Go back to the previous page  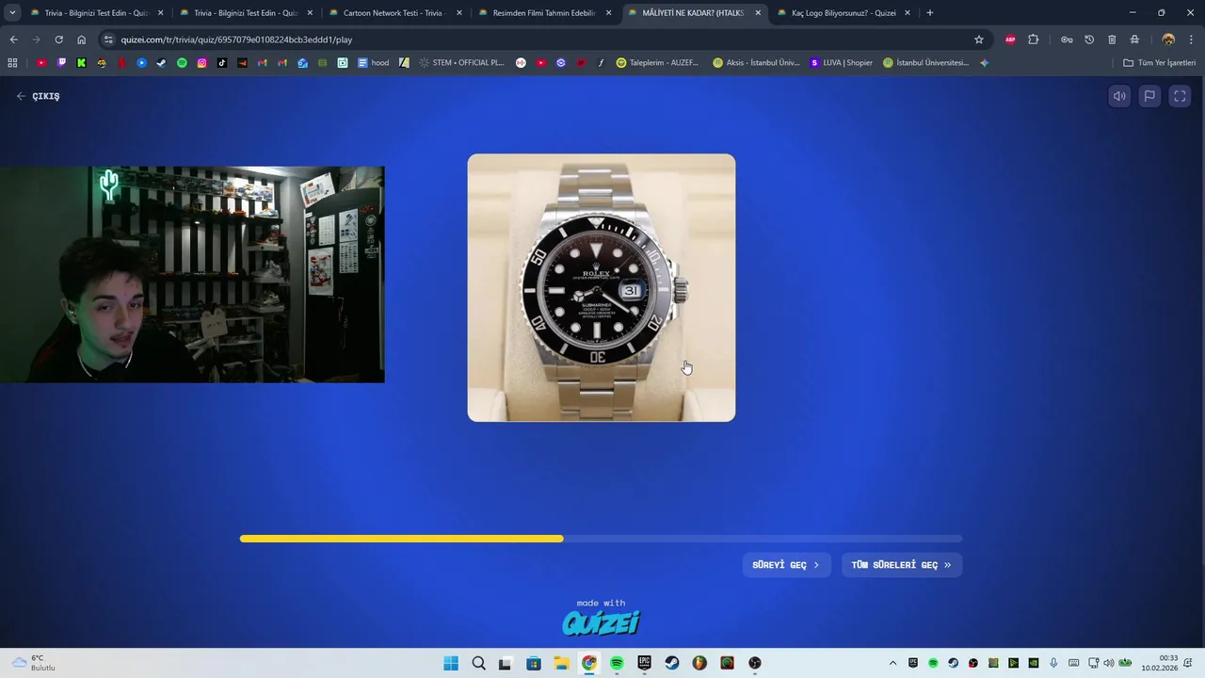[x=13, y=40]
